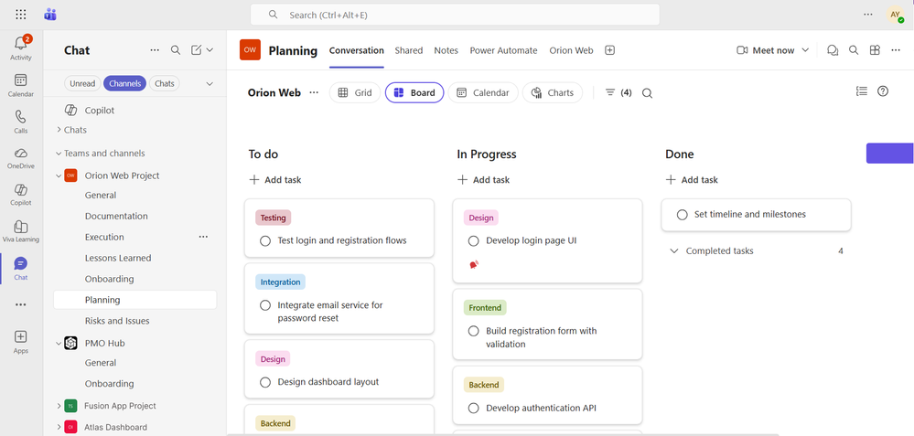Click the new chat compose icon

197,50
